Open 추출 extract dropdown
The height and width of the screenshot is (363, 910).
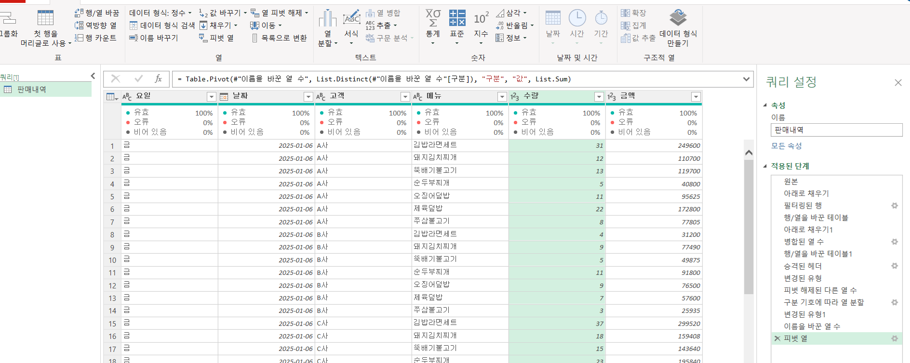pyautogui.click(x=381, y=25)
